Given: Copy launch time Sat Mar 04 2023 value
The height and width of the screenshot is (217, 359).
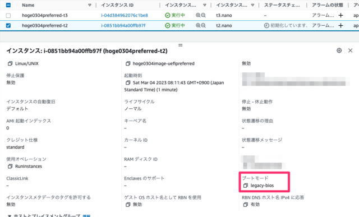Looking at the screenshot, I should click(128, 82).
